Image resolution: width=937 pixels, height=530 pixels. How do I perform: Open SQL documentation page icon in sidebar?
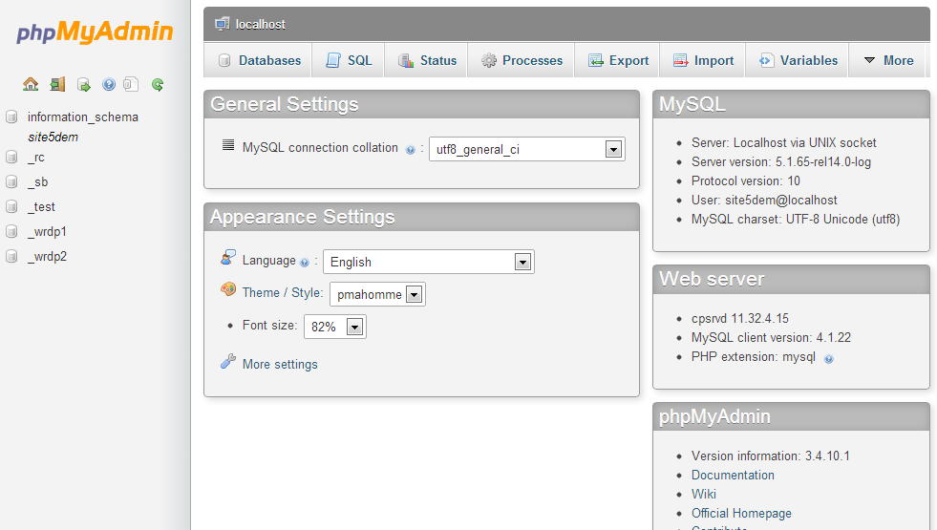point(131,84)
